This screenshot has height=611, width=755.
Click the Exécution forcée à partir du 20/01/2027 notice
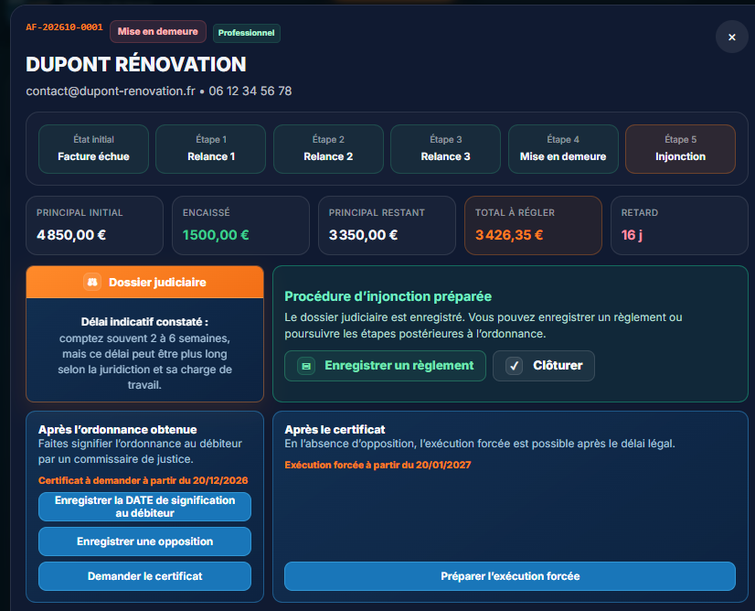(377, 465)
